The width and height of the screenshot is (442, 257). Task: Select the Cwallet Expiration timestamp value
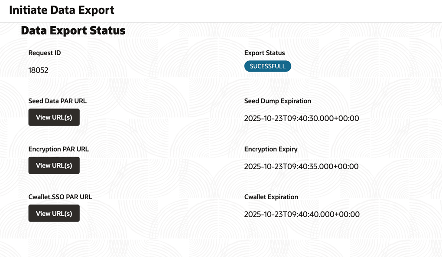[x=302, y=214]
